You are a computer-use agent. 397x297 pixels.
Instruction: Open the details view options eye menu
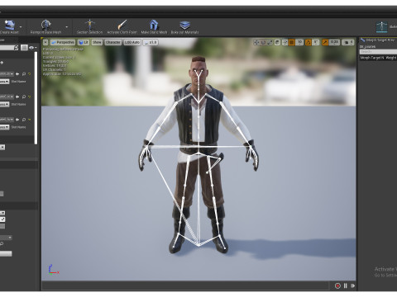coord(32,48)
